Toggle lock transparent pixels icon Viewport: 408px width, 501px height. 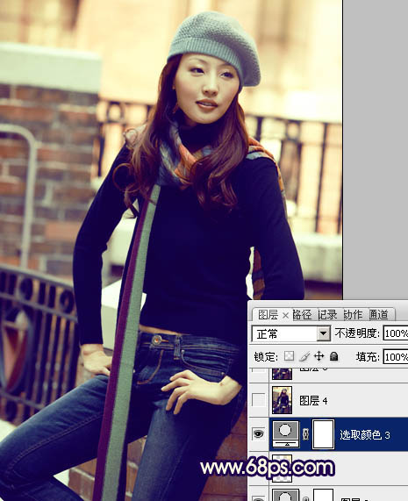tap(290, 356)
